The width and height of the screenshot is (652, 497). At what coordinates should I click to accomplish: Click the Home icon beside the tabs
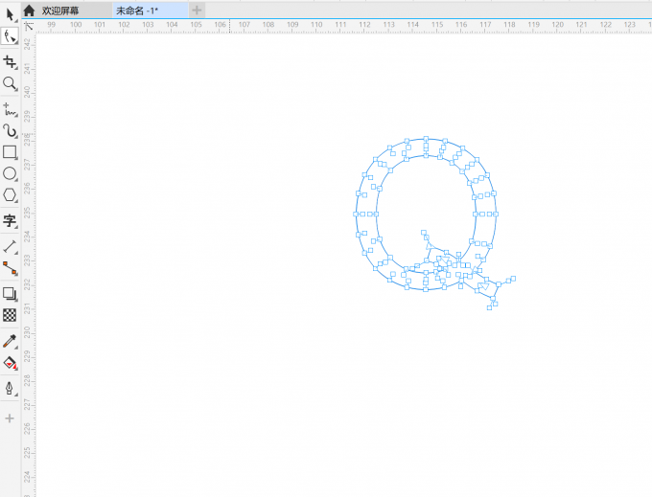pos(29,10)
